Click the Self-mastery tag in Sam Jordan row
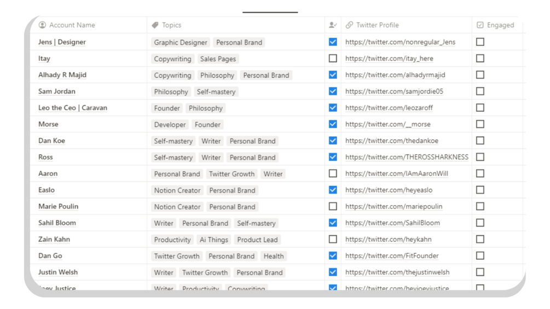The image size is (550, 309). (216, 92)
